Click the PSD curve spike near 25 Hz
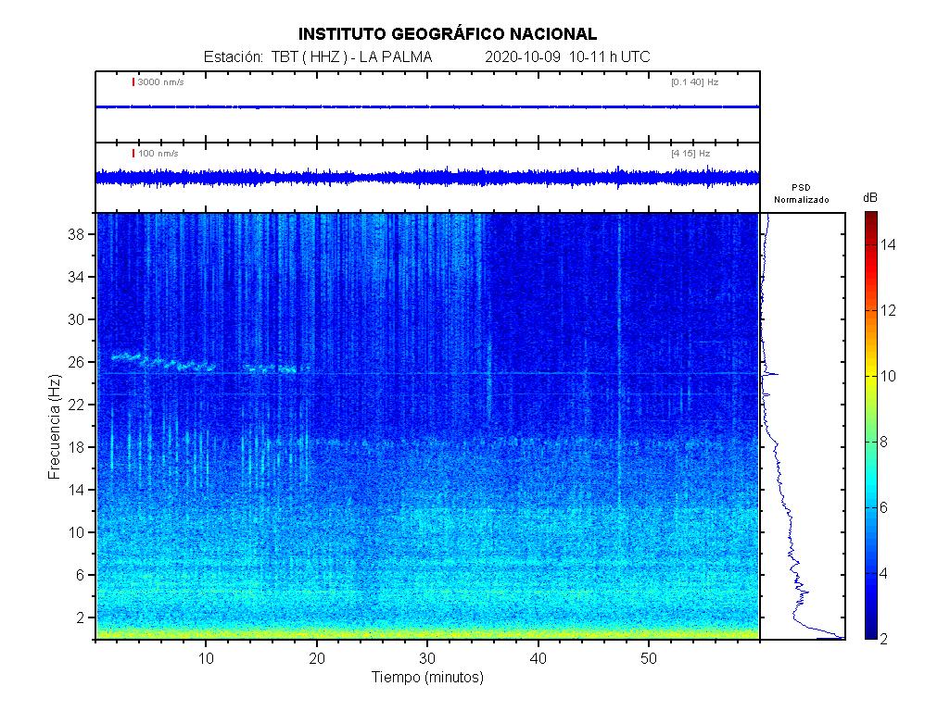The height and width of the screenshot is (711, 950). click(x=772, y=374)
